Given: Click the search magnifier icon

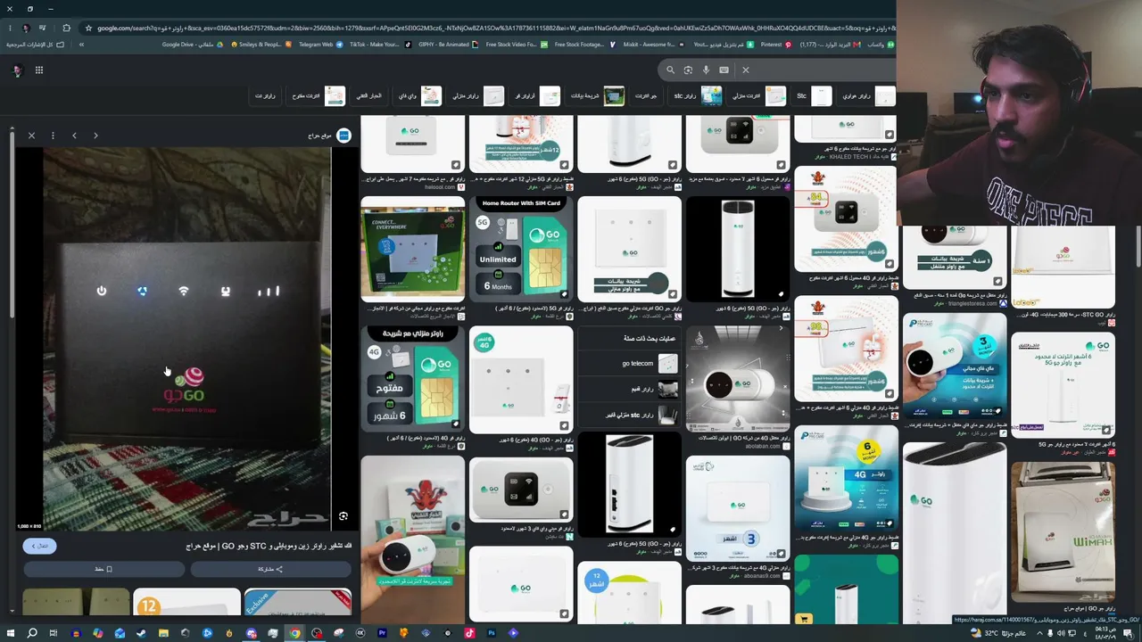Looking at the screenshot, I should click(x=670, y=70).
